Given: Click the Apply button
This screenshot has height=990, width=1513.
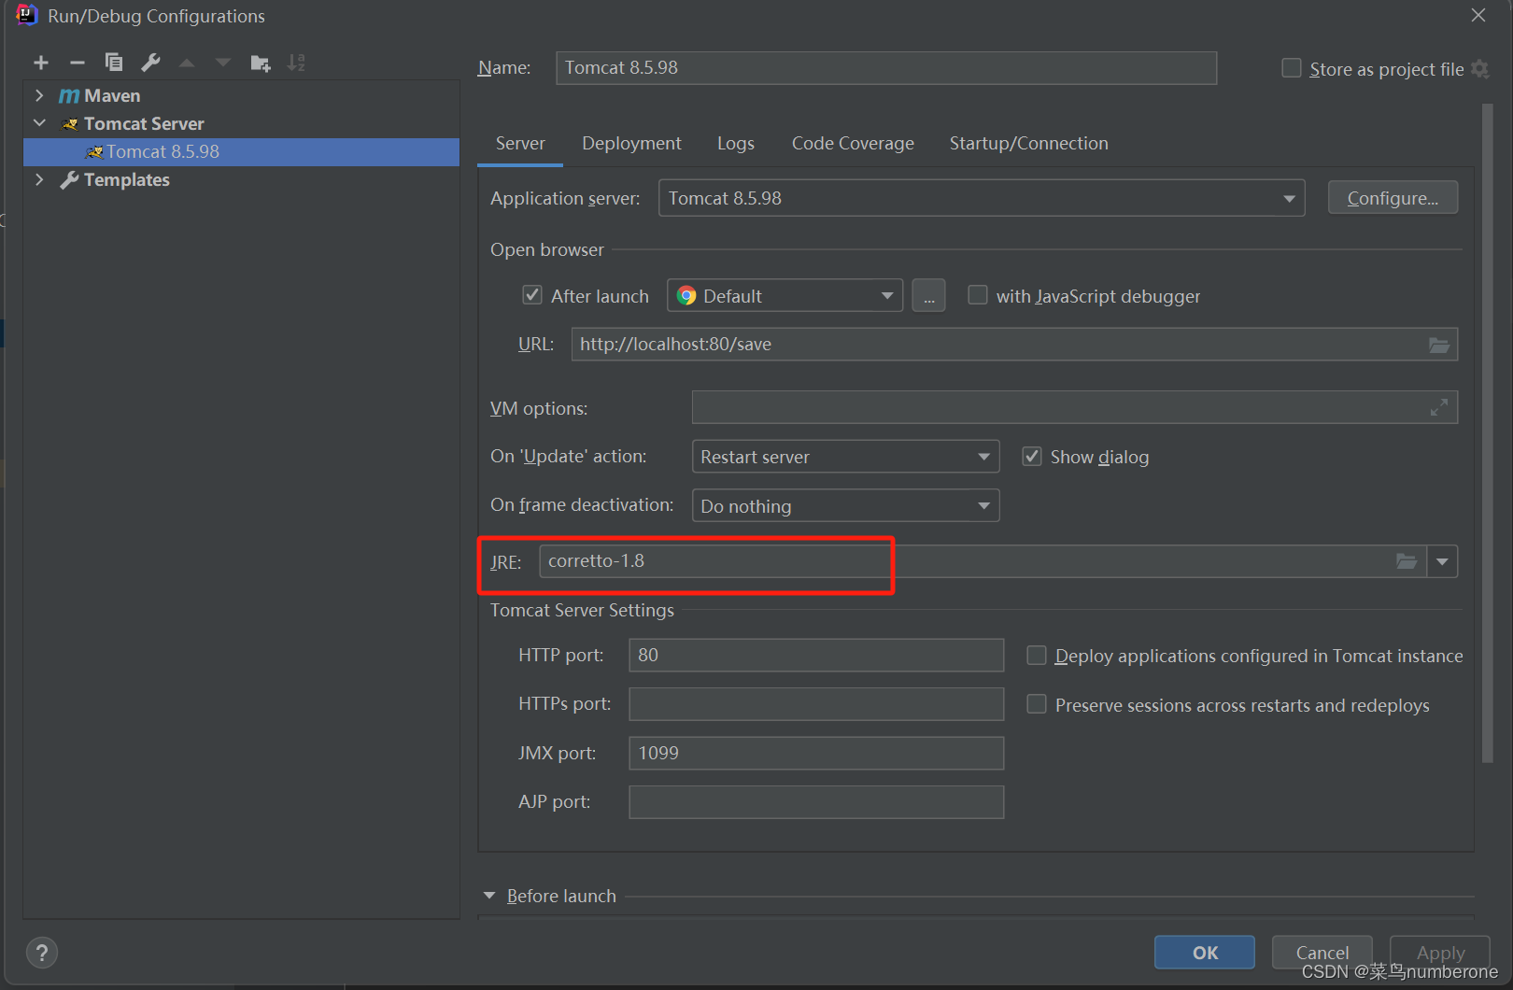Looking at the screenshot, I should tap(1440, 953).
